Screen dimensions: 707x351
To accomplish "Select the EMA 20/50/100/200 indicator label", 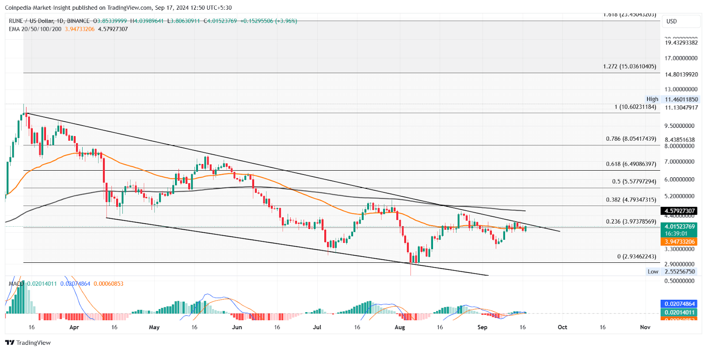I will [x=35, y=29].
